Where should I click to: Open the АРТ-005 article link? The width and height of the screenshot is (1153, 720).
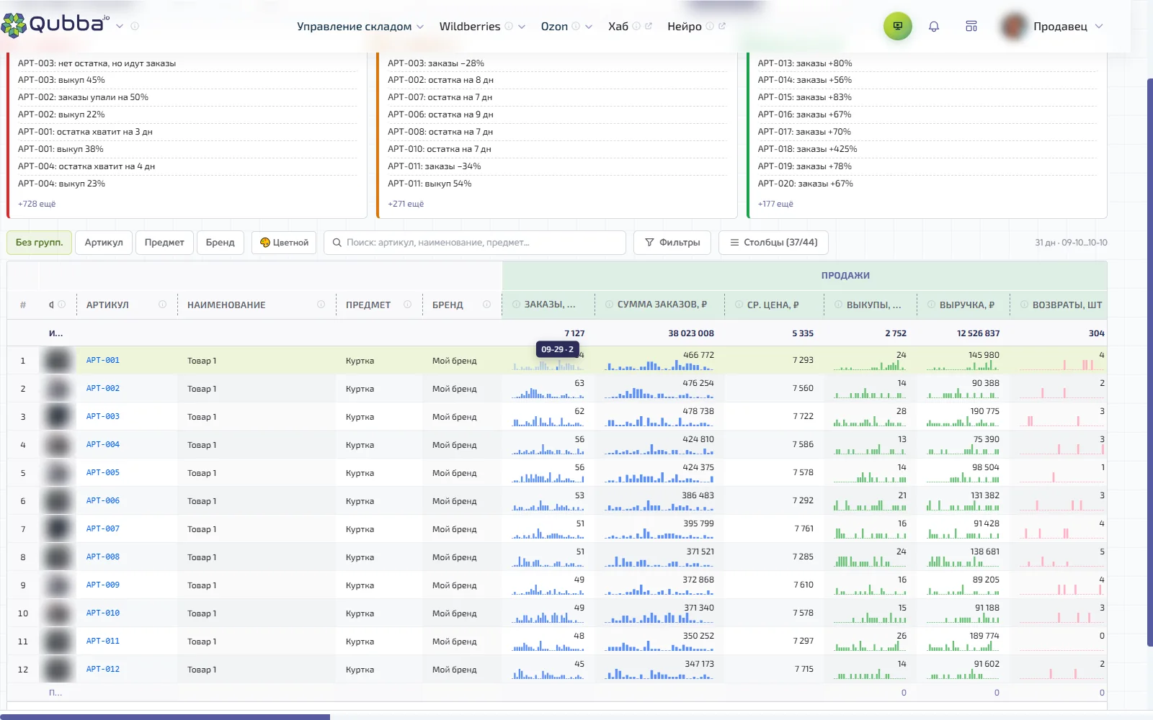tap(103, 473)
